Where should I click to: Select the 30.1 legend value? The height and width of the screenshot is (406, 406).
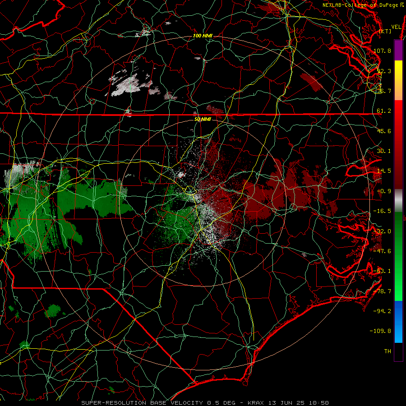click(x=384, y=151)
